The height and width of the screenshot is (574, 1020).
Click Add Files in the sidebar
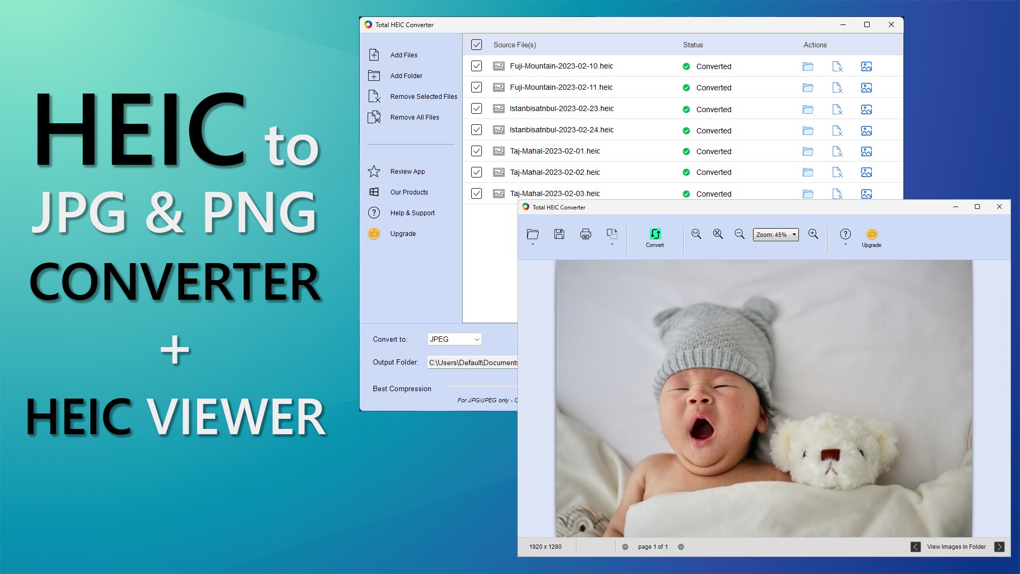click(403, 55)
